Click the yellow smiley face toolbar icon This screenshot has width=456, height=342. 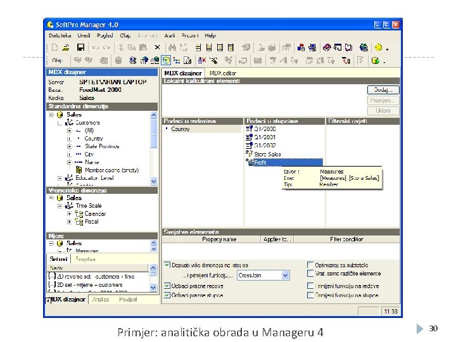click(x=378, y=47)
